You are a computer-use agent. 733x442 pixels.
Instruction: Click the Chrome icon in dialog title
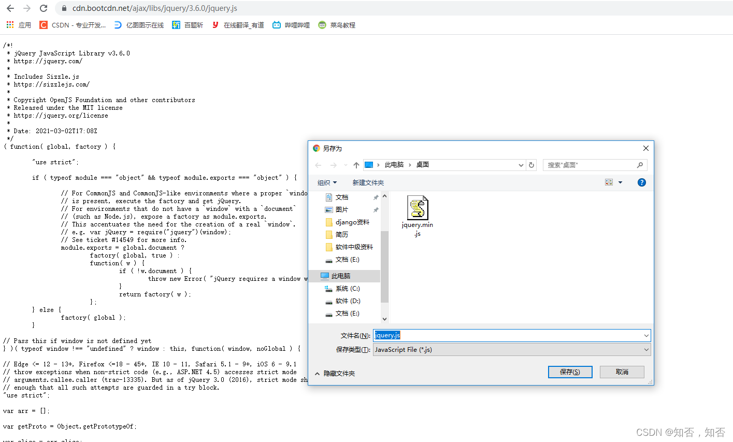(317, 148)
